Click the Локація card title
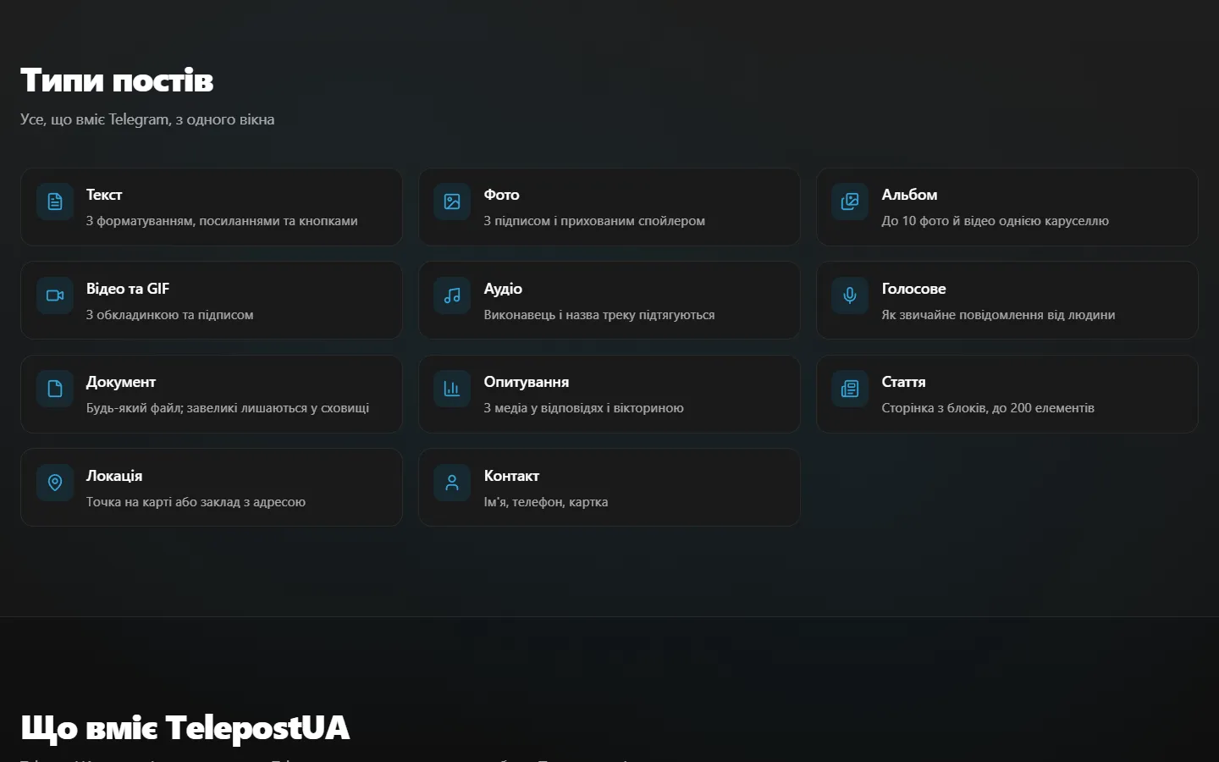This screenshot has width=1219, height=762. tap(114, 476)
